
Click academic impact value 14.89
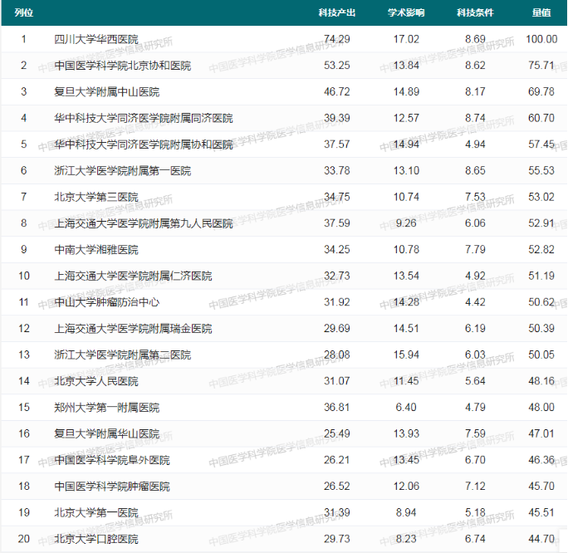click(406, 91)
